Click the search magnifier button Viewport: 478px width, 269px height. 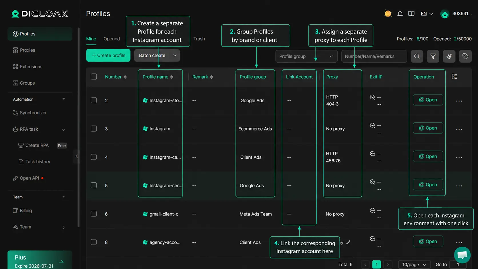(x=417, y=56)
